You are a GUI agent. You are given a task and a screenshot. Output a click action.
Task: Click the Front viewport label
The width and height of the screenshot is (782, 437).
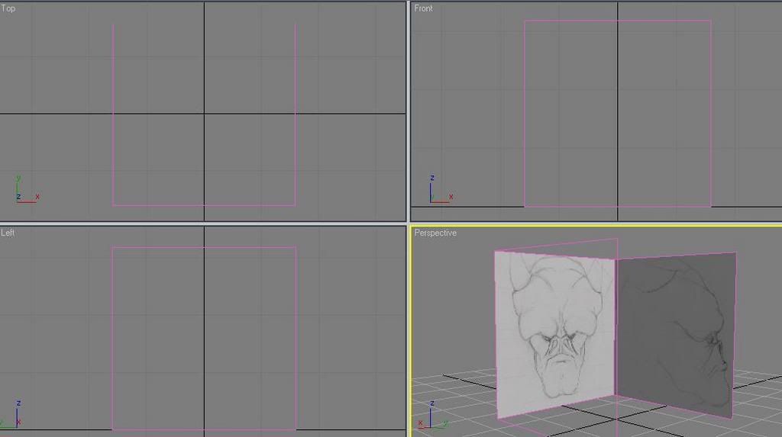click(x=423, y=8)
